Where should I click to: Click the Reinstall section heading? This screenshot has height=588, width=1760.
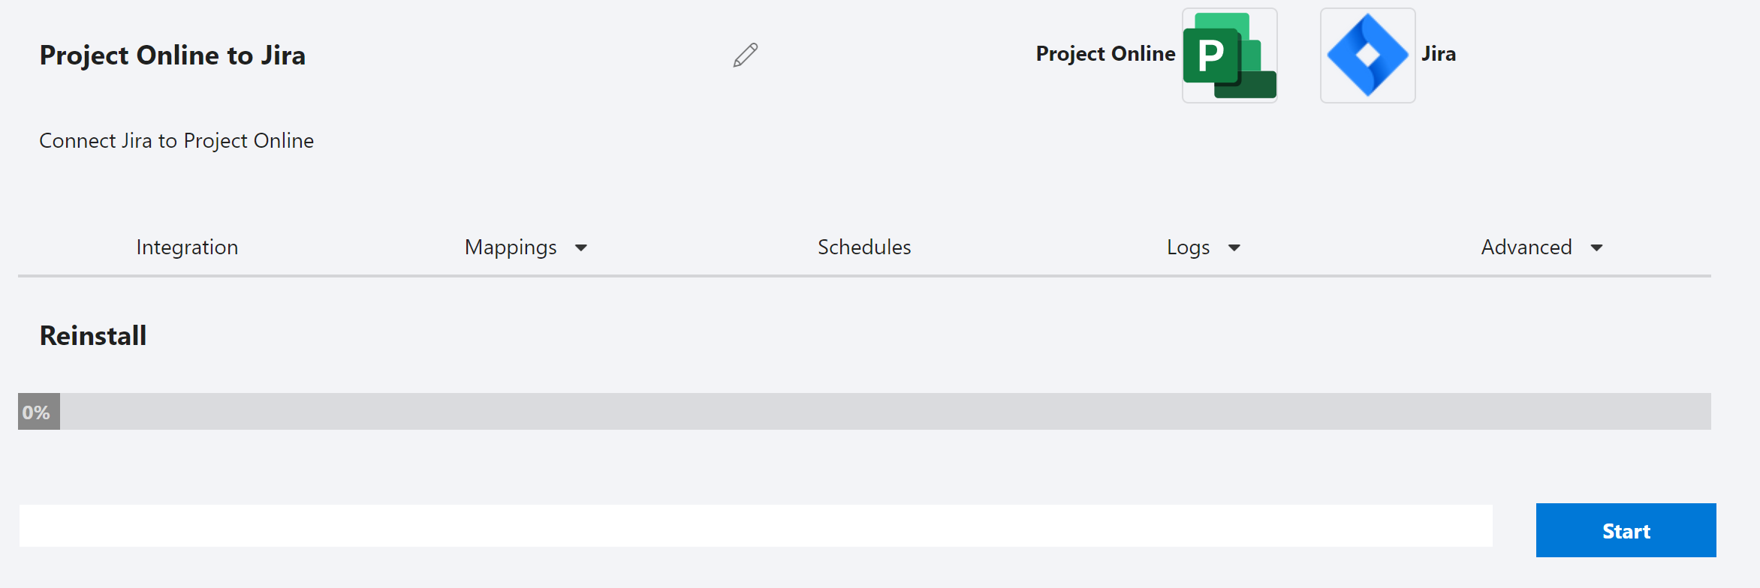click(x=93, y=335)
